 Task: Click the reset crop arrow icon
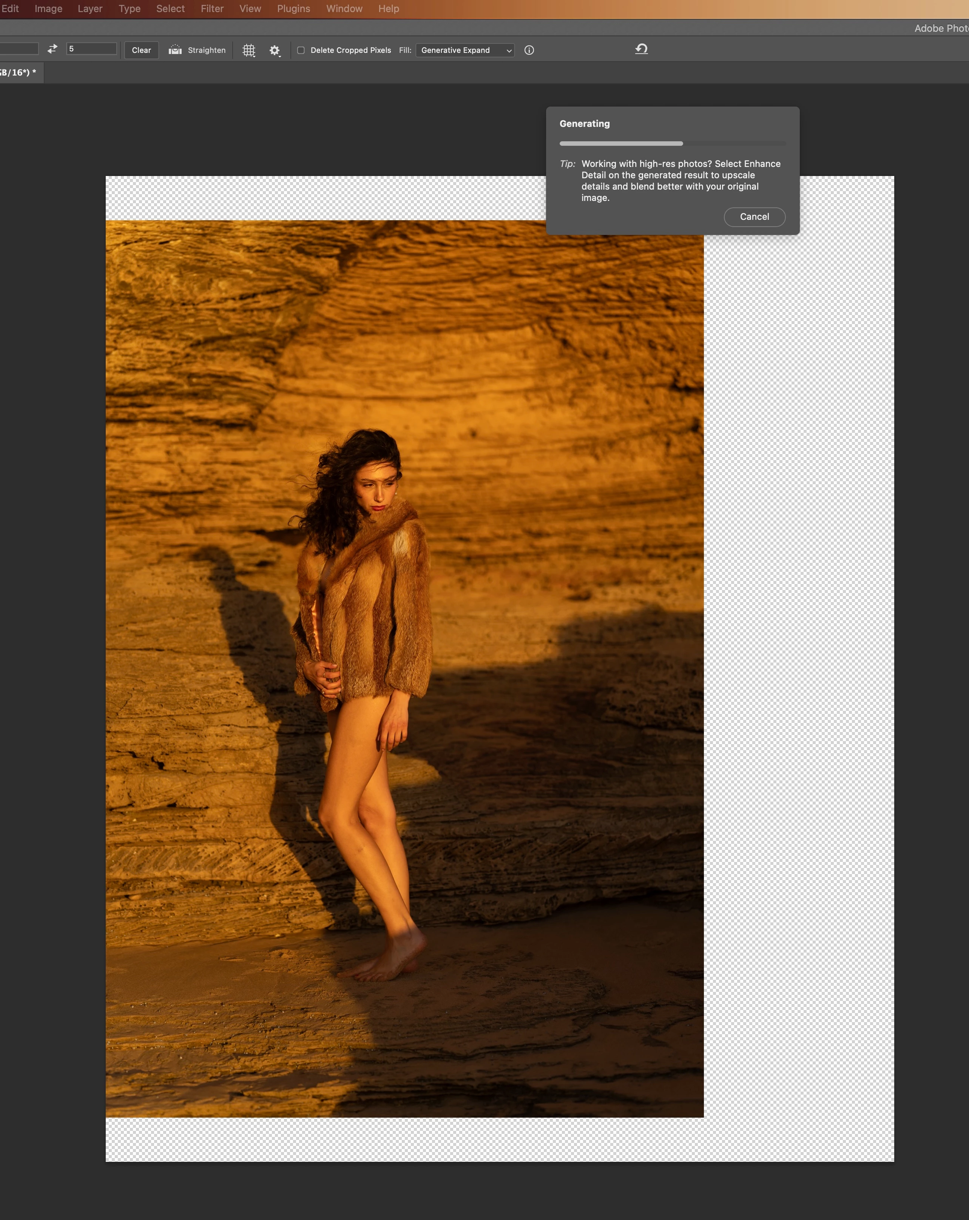click(x=641, y=49)
